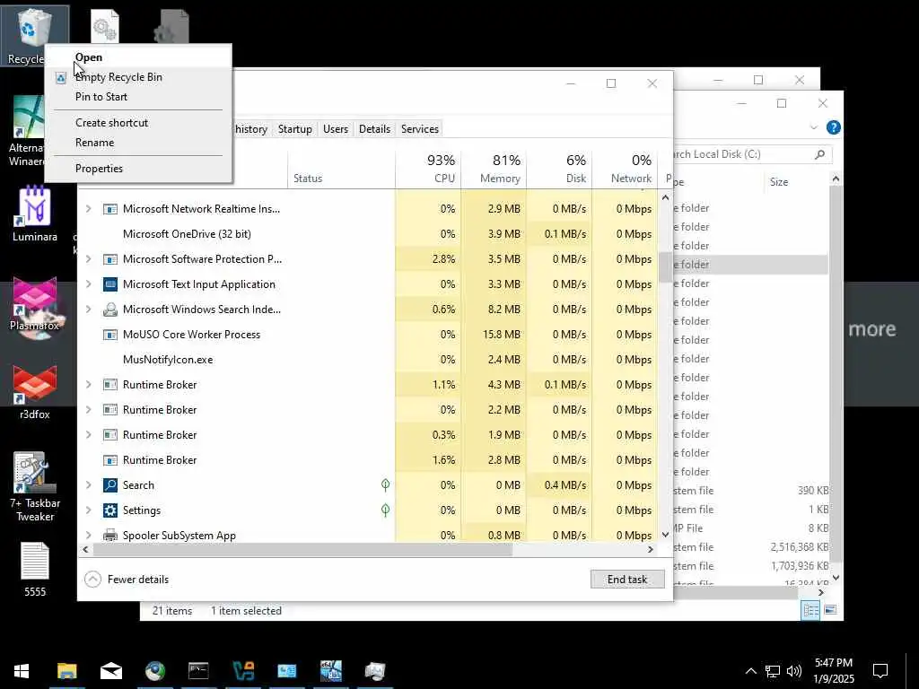Viewport: 919px width, 689px height.
Task: Open the Mail app on taskbar
Action: point(110,671)
